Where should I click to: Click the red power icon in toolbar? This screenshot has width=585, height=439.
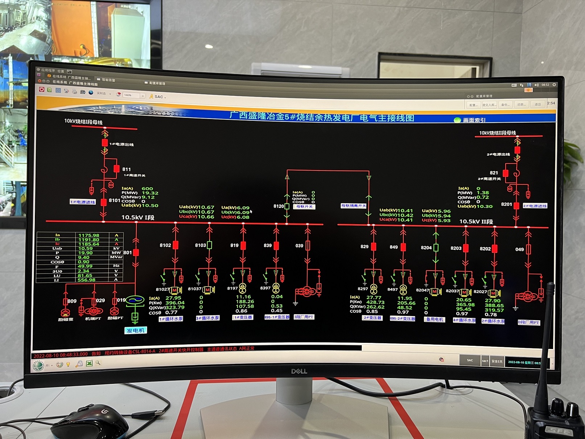(42, 89)
